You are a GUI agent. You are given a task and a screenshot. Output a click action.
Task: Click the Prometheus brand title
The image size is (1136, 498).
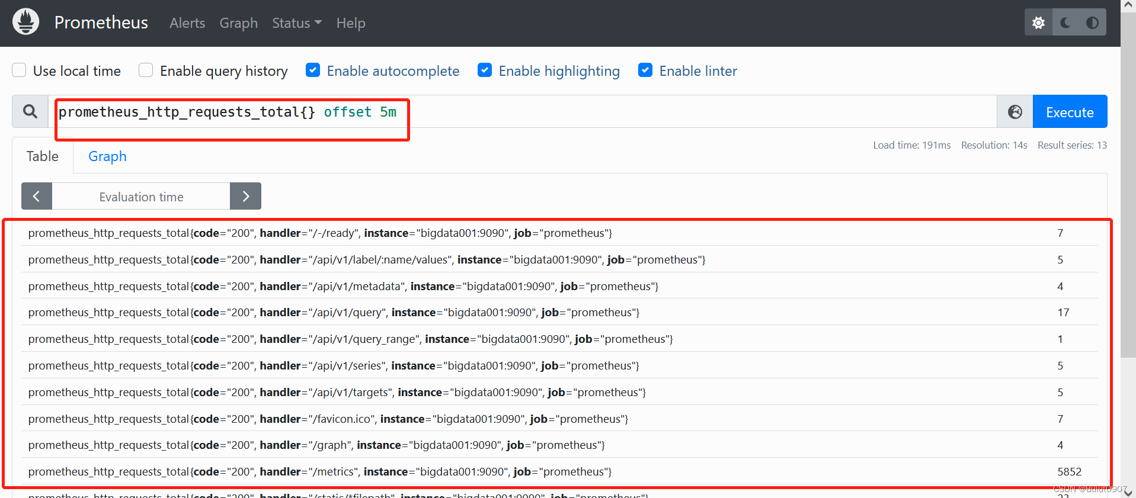click(x=101, y=23)
